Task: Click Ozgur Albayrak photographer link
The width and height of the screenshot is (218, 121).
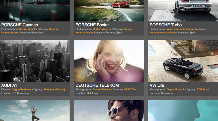Action: tap(176, 90)
